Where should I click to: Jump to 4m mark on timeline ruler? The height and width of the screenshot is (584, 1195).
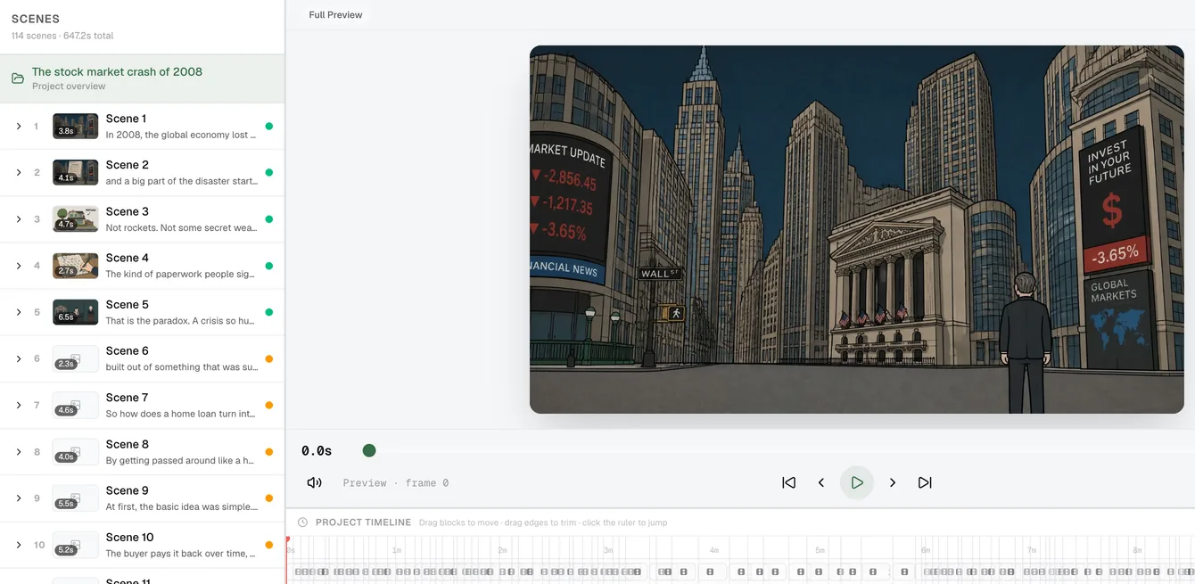point(714,550)
